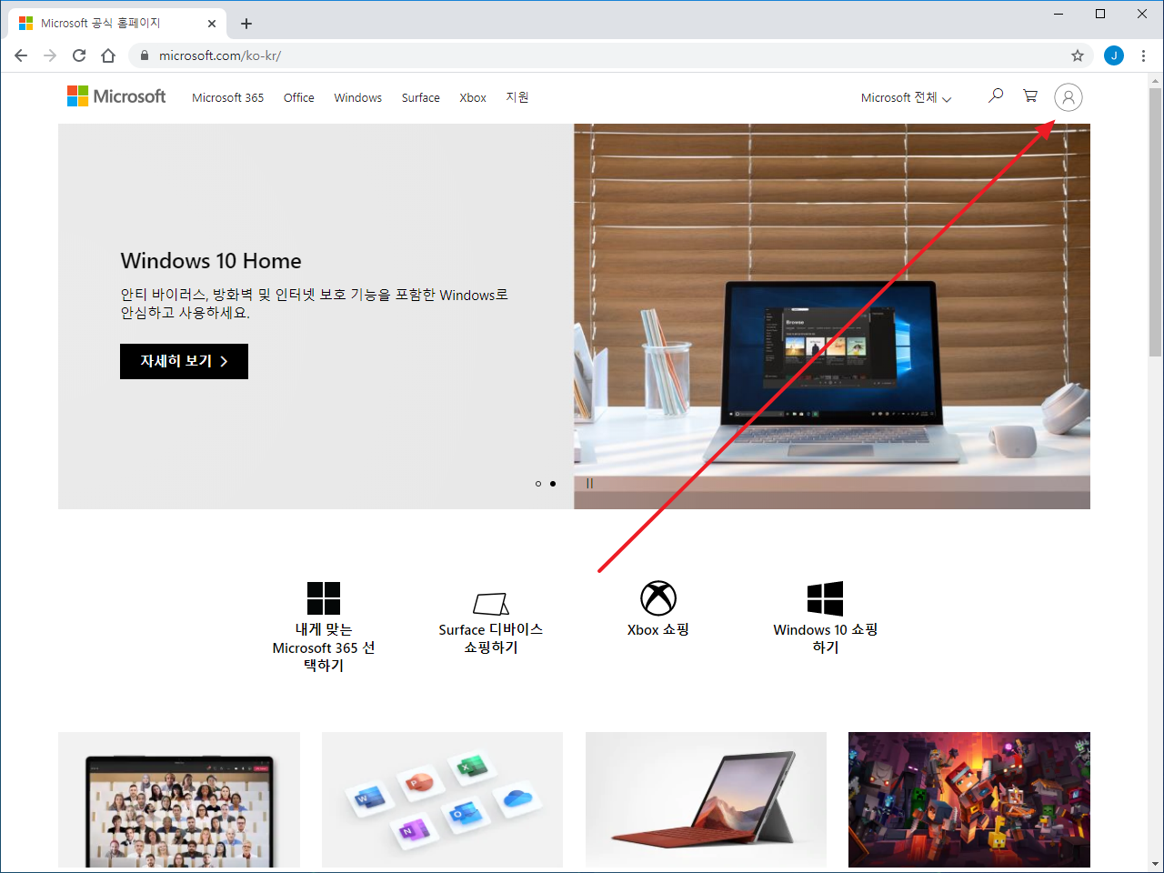
Task: Click the Microsoft 공식 홈페이지 browser tab
Action: (x=116, y=24)
